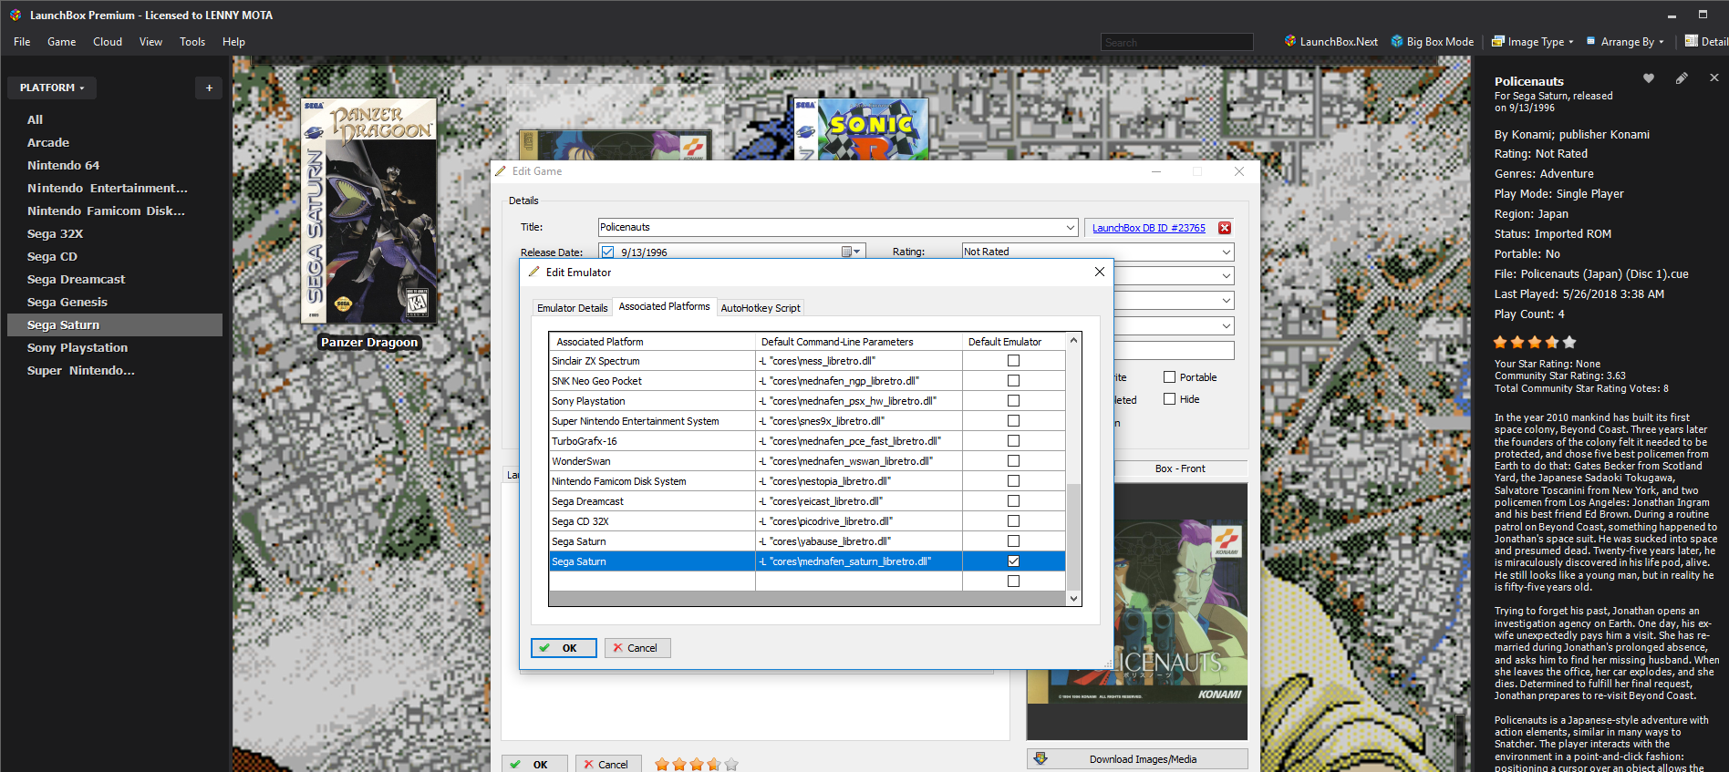
Task: Check Default Emulator for Sony Playstation
Action: (x=1013, y=401)
